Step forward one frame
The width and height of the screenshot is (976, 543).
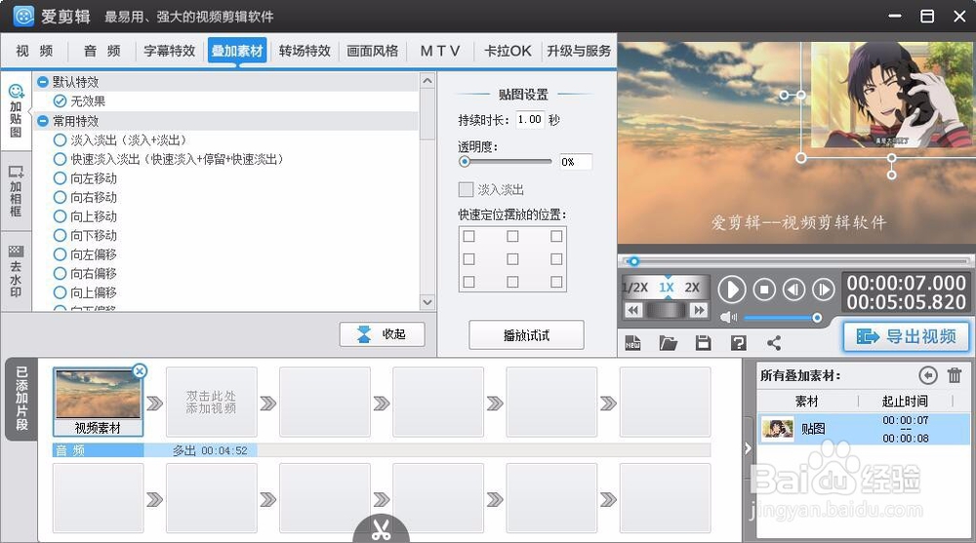click(x=824, y=290)
